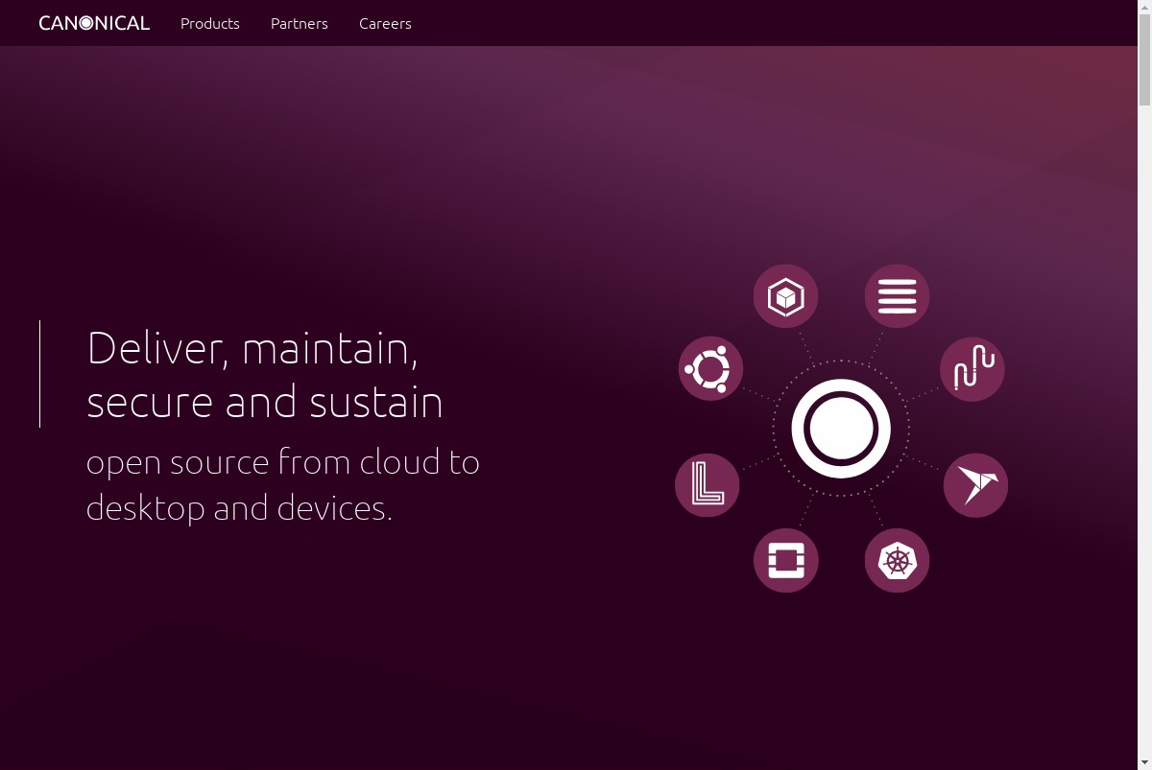This screenshot has height=770, width=1152.
Task: Go to the Careers page
Action: tap(385, 23)
